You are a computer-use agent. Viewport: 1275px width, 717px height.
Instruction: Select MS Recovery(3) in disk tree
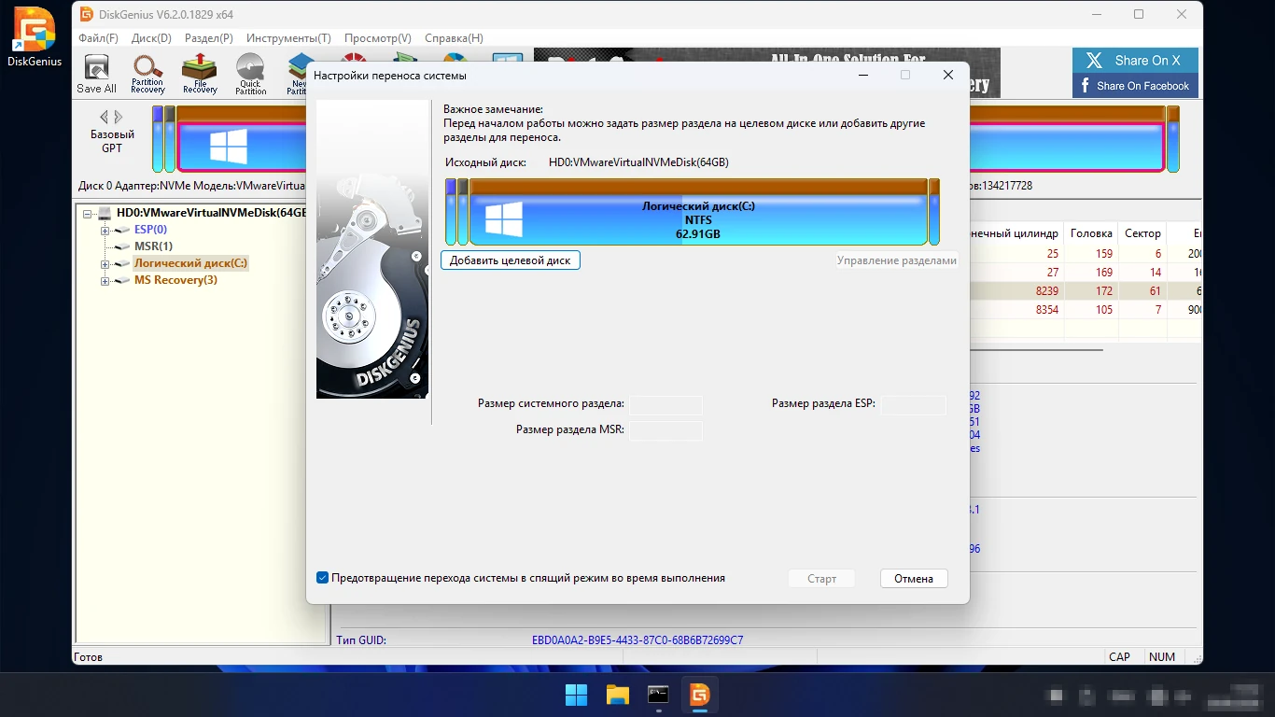175,280
